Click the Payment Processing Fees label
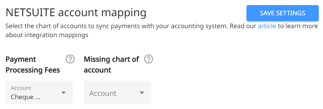Screen dimensions: 323x109 (x=33, y=65)
